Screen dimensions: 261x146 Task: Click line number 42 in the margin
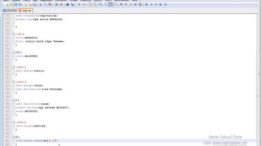pos(7,119)
